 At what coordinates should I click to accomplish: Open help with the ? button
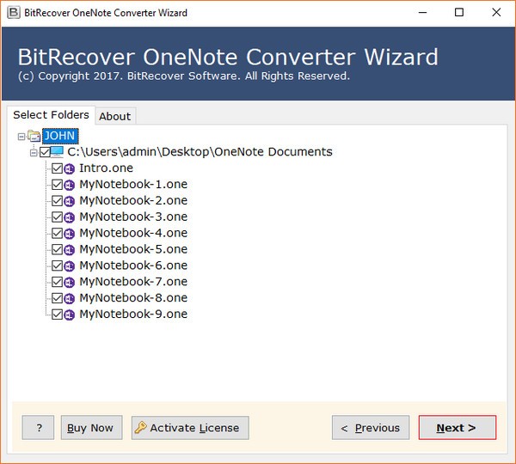pos(38,428)
